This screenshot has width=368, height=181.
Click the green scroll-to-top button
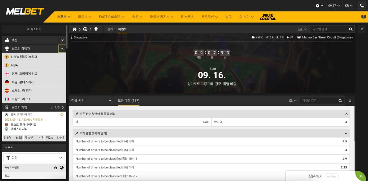pos(360,176)
